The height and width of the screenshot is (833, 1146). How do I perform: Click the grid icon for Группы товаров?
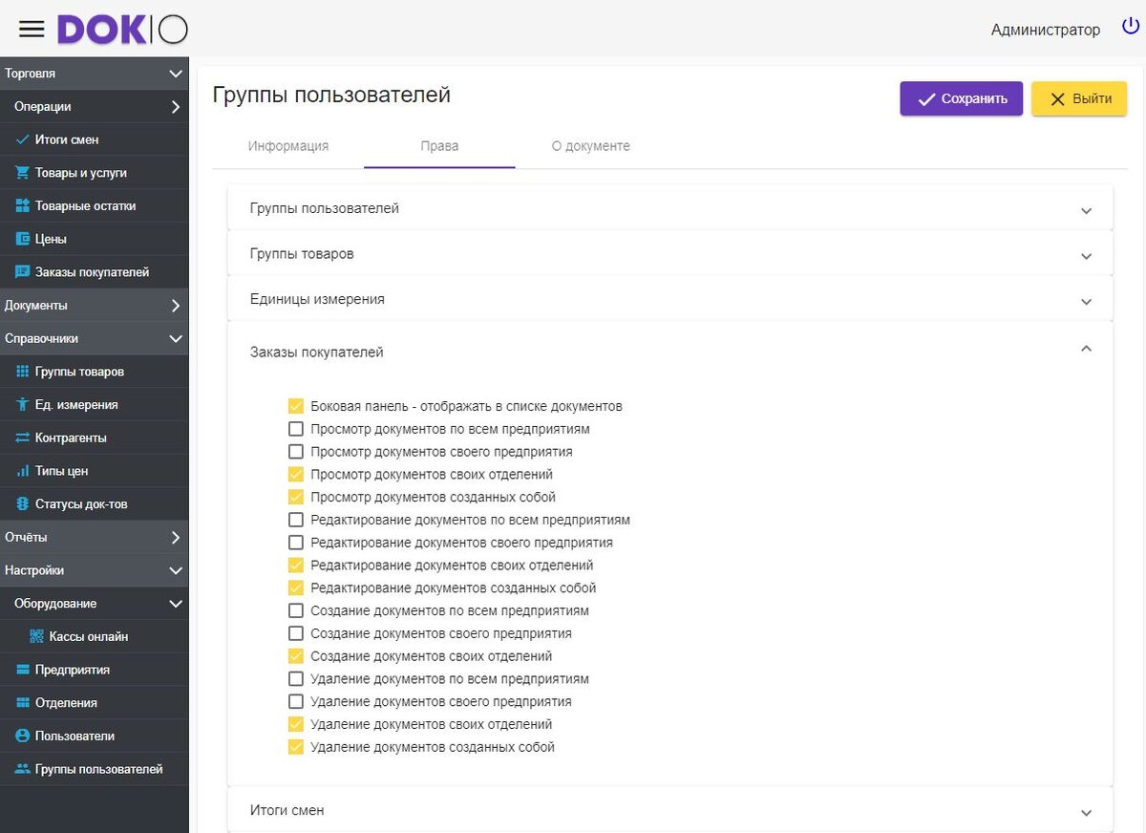pyautogui.click(x=24, y=372)
